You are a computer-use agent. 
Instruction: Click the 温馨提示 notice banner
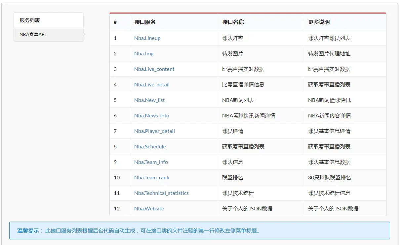coord(200,231)
